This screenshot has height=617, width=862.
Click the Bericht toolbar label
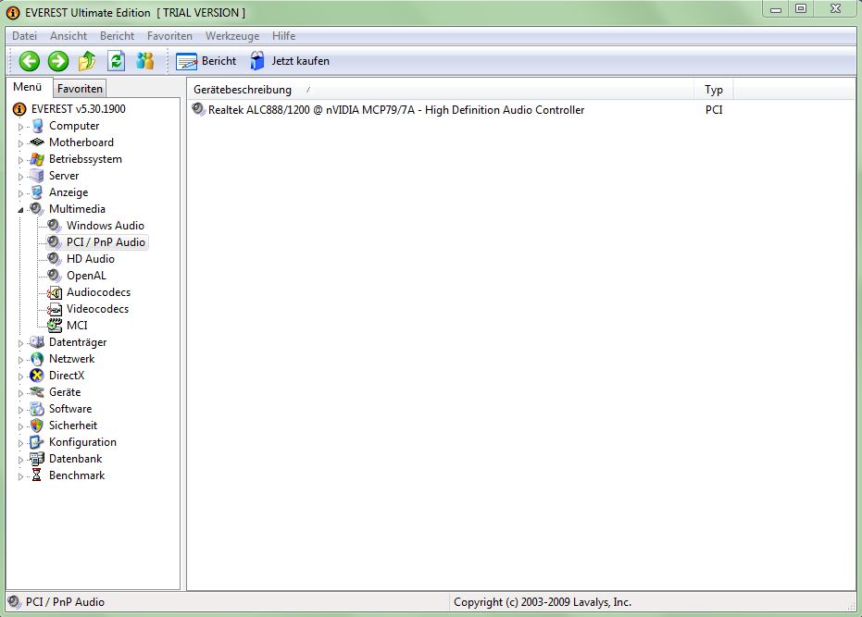tap(219, 61)
